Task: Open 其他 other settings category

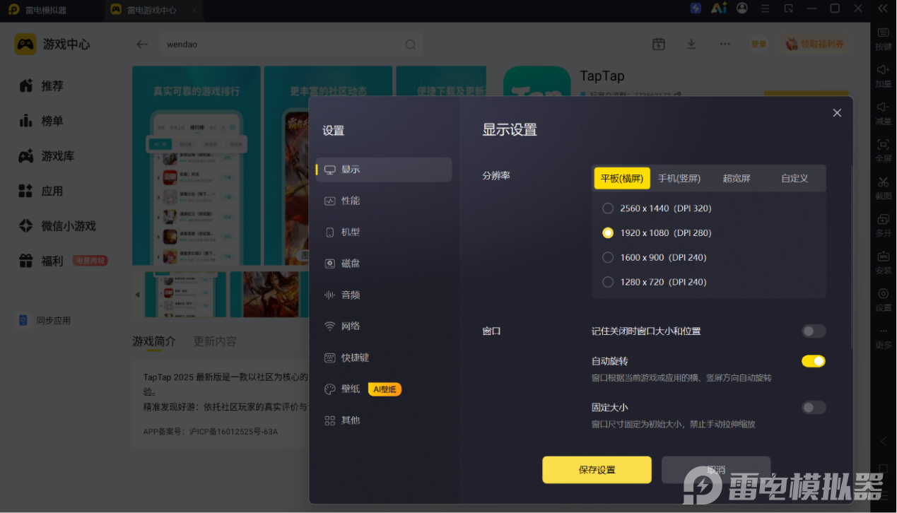Action: click(x=384, y=420)
